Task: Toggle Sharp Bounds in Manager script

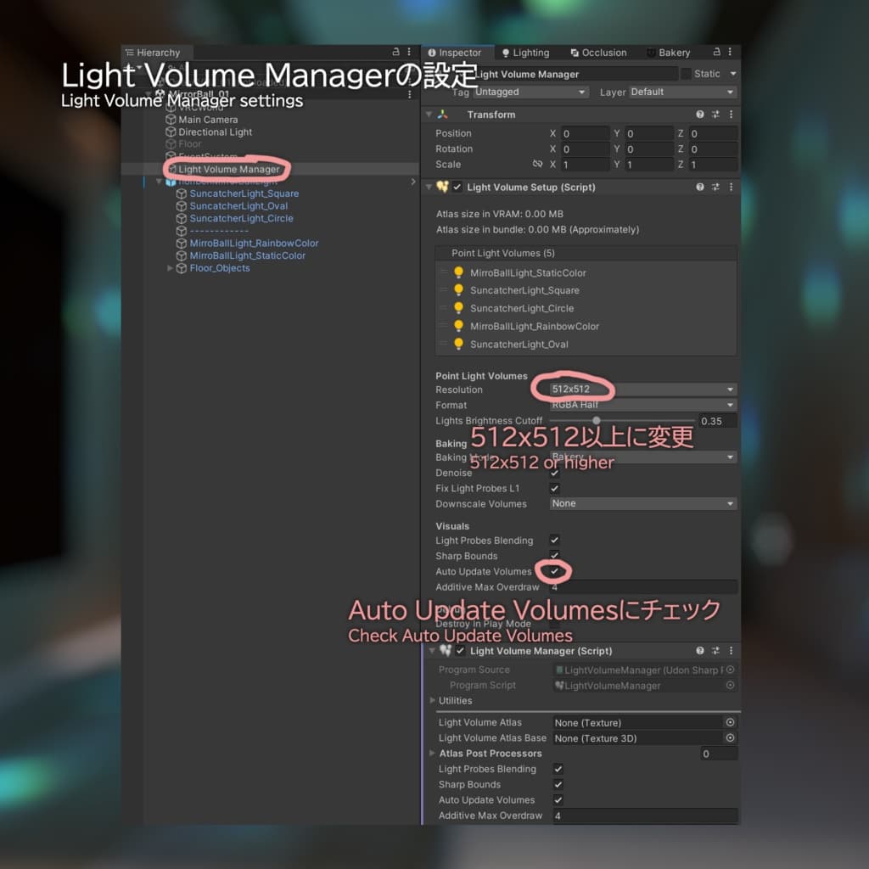Action: 558,785
